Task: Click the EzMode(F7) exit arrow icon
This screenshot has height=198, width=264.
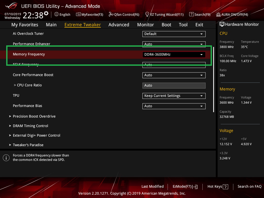Action: coord(195,187)
